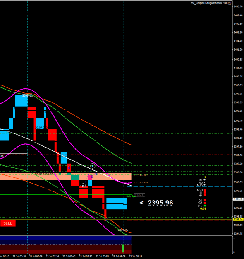Click the green MN trend square
244x259 pixels.
(x=205, y=206)
